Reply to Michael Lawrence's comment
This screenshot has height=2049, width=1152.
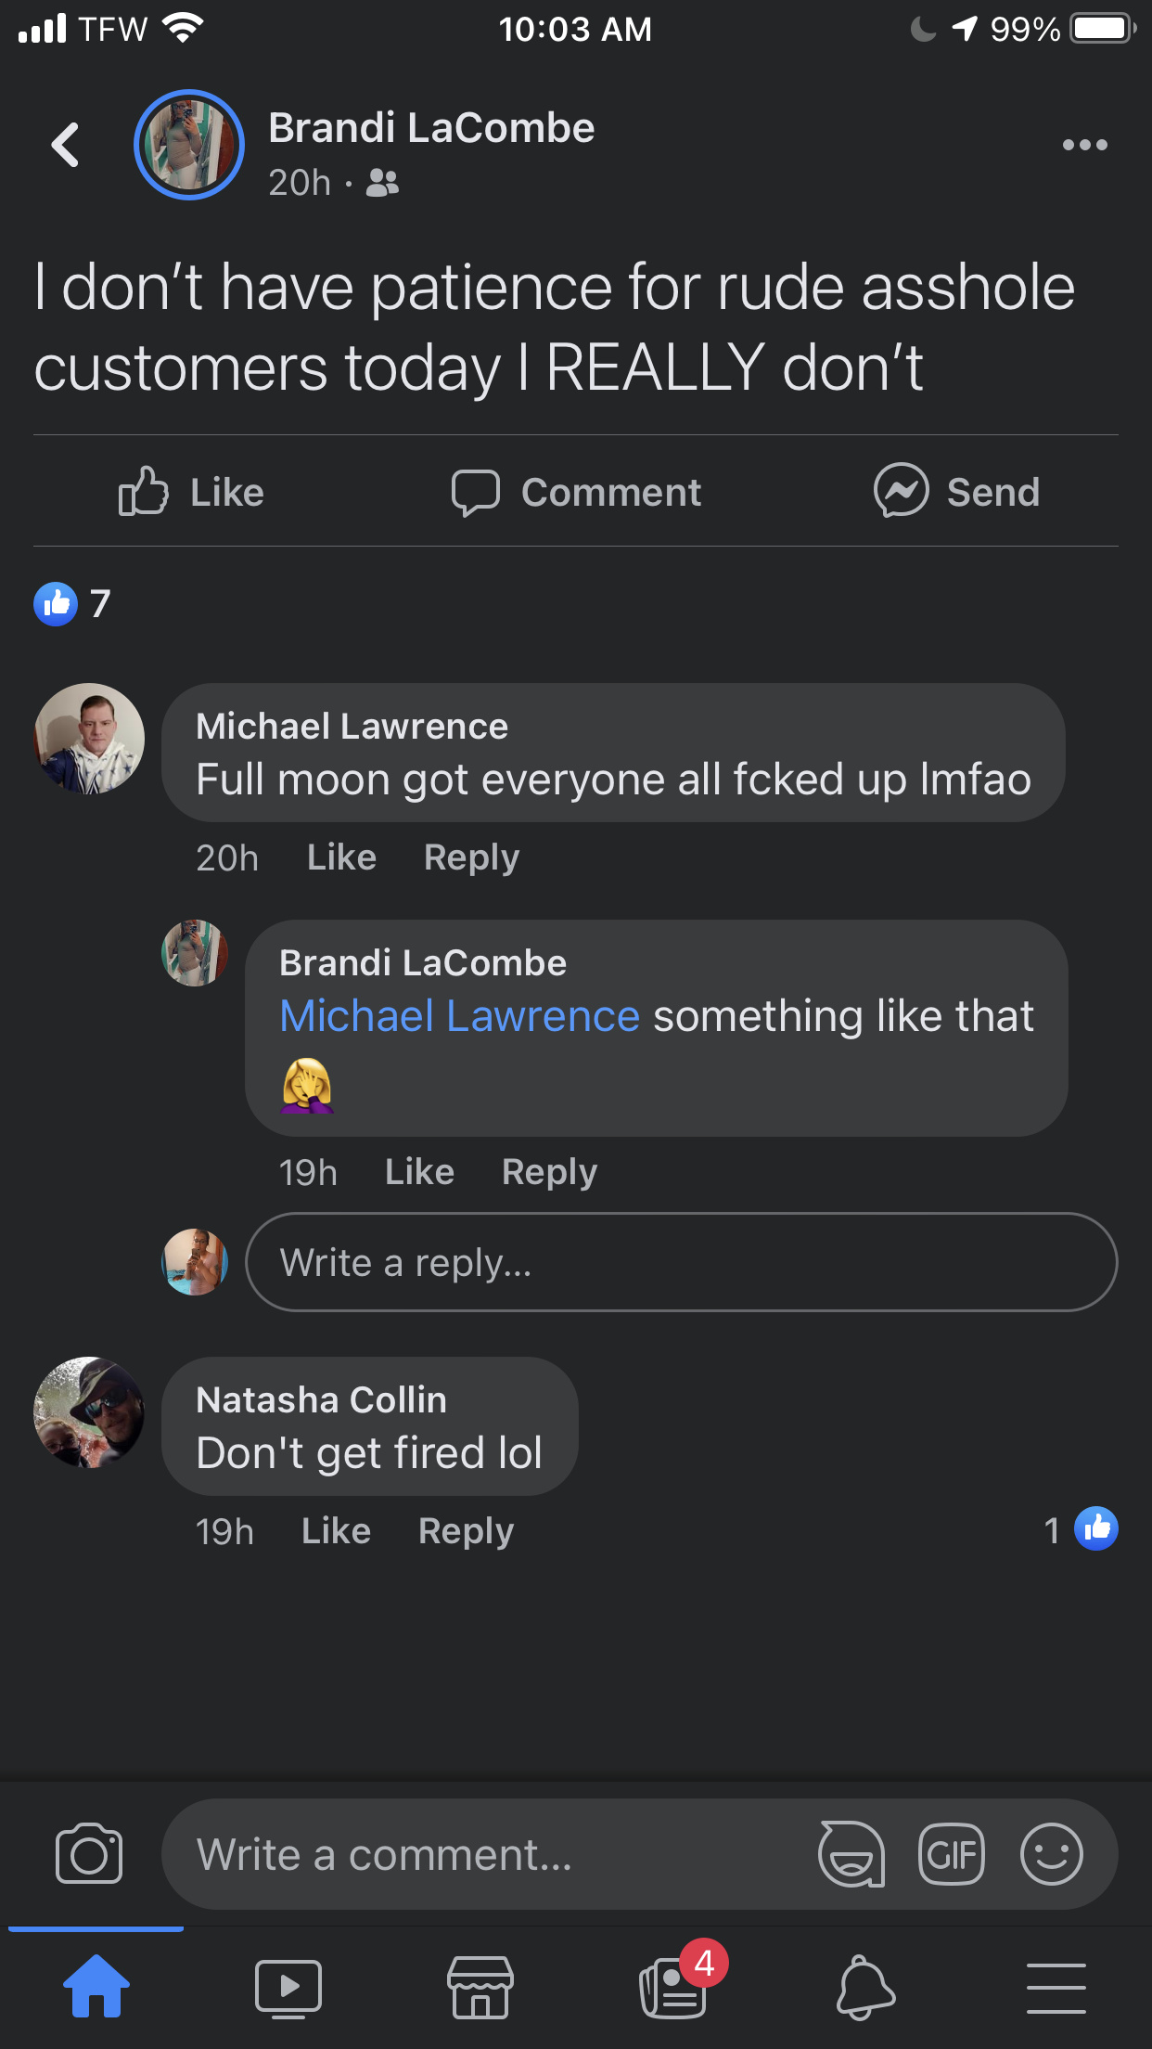click(471, 857)
